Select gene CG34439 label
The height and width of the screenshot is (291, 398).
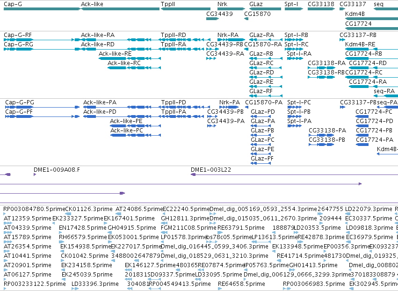219,14
